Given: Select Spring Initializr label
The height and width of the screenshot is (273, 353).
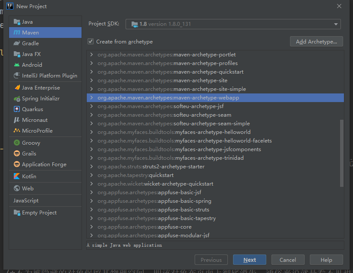Looking at the screenshot, I should click(41, 99).
